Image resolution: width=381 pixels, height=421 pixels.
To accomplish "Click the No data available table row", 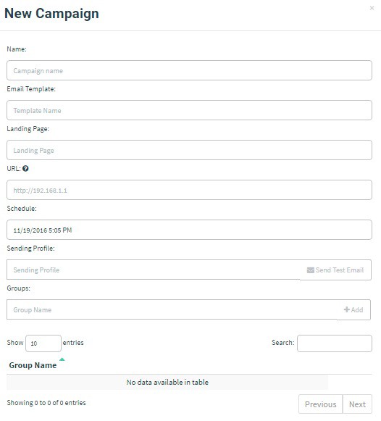I will tap(167, 382).
